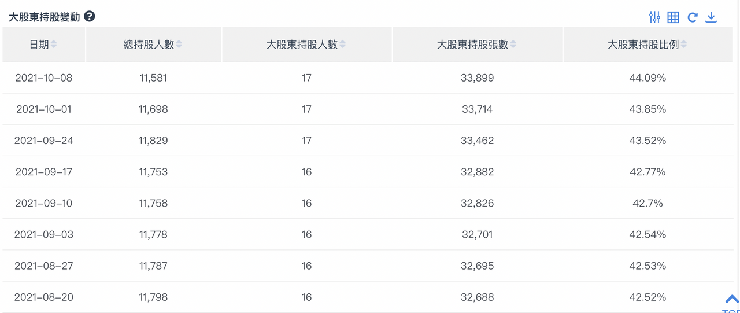The width and height of the screenshot is (740, 313).
Task: Select the 32,688 shares cell
Action: coord(478,297)
